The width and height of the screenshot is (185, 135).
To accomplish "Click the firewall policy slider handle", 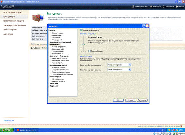I will point(84,44).
